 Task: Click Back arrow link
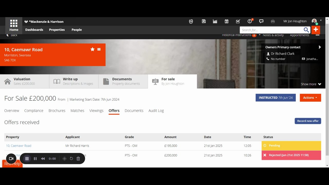point(12,35)
